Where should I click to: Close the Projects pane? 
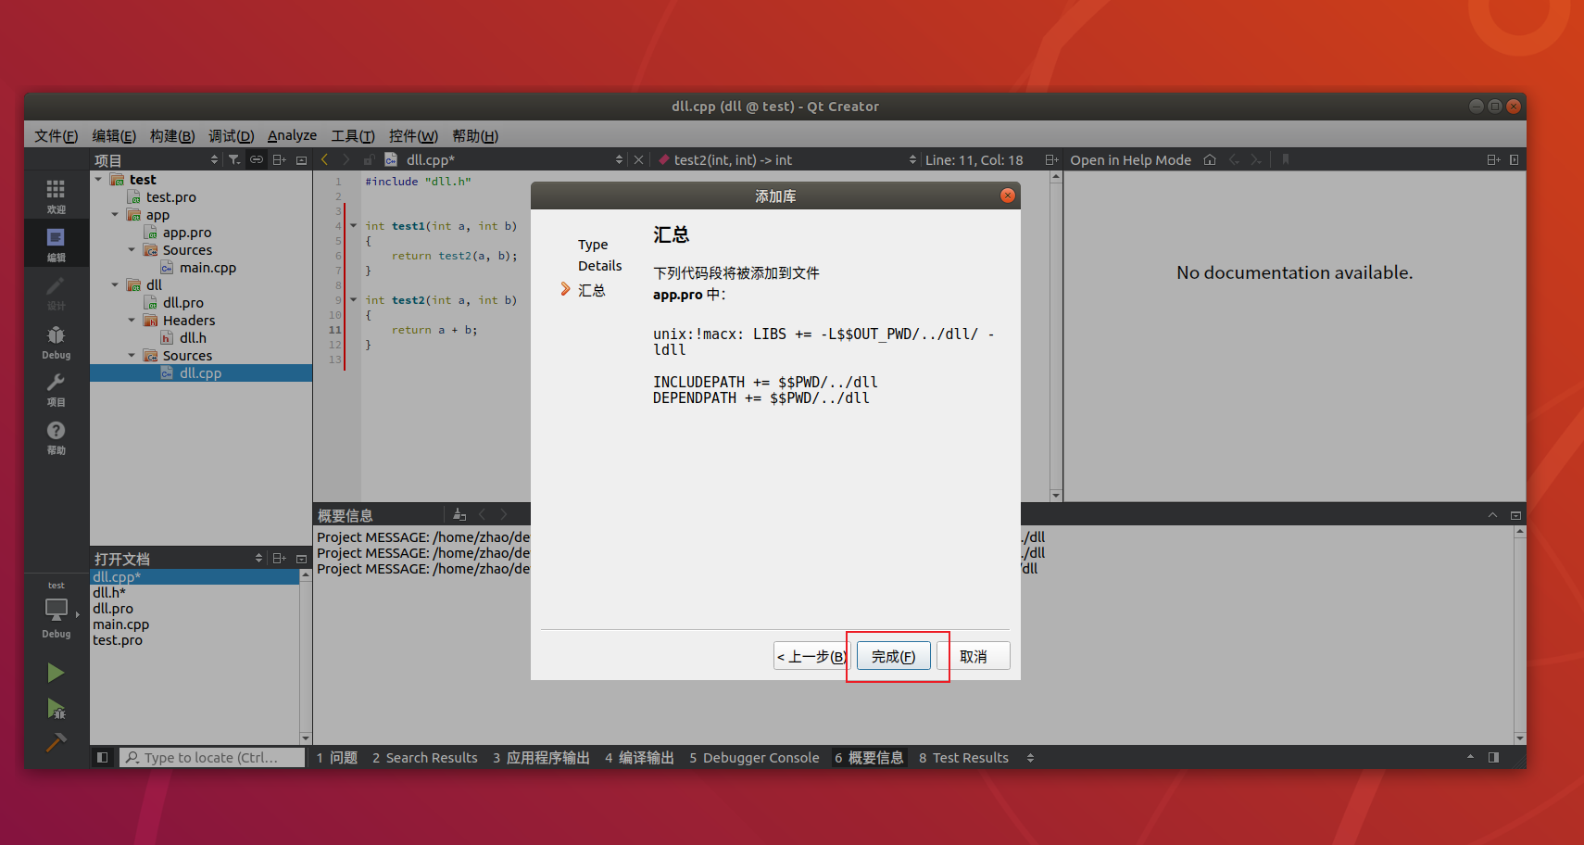[301, 159]
